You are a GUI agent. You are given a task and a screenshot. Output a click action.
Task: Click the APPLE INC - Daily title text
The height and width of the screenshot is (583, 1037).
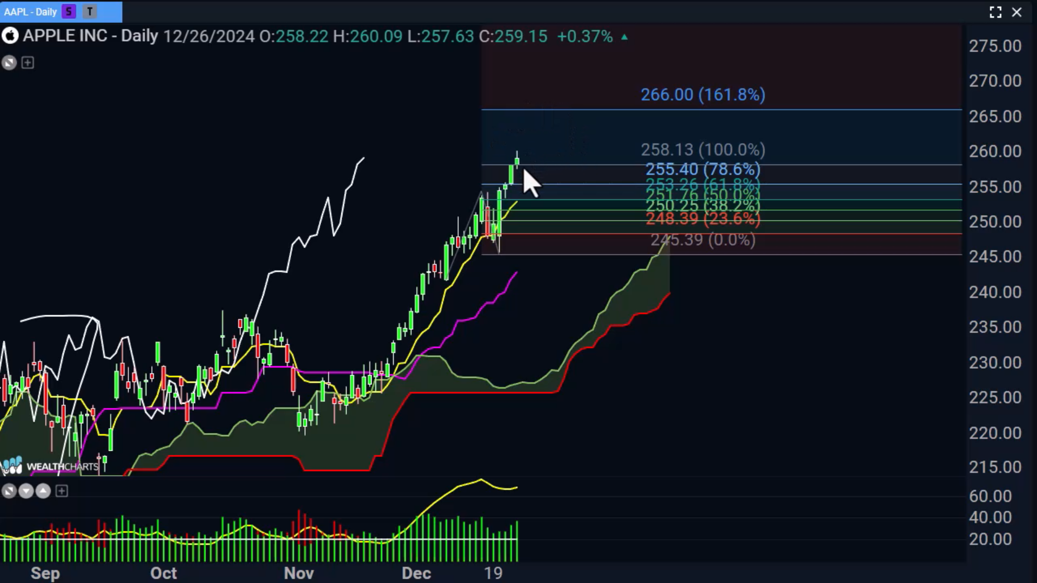click(91, 36)
